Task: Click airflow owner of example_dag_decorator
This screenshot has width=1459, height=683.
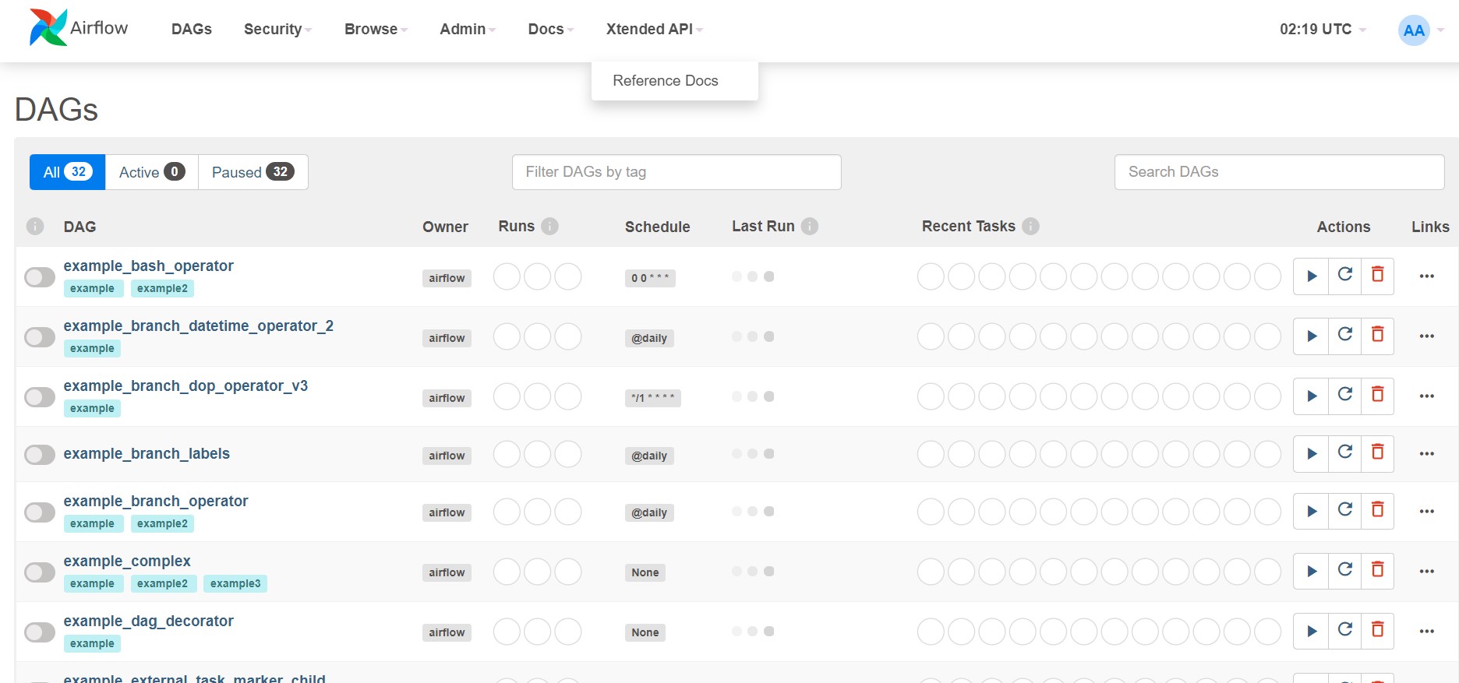Action: pos(447,632)
